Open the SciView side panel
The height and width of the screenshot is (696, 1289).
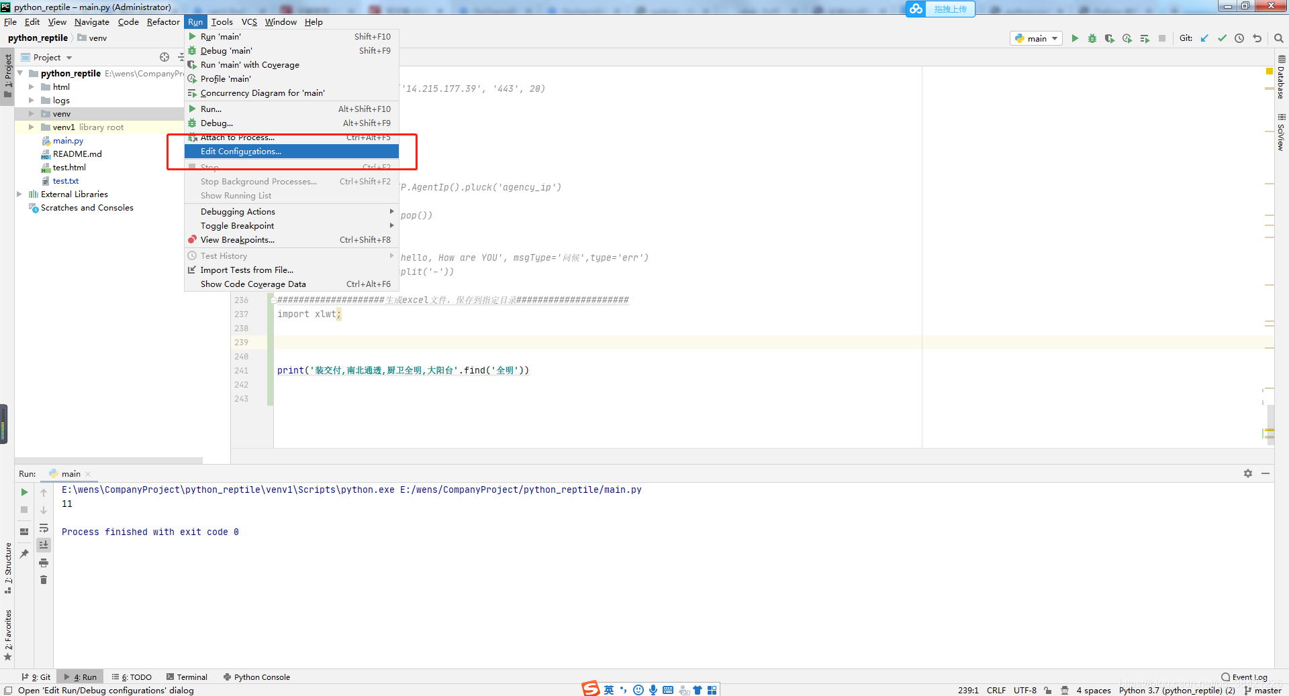pyautogui.click(x=1282, y=132)
